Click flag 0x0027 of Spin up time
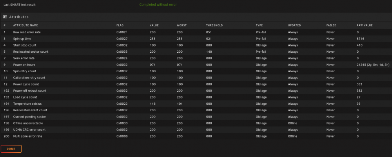 pos(122,39)
